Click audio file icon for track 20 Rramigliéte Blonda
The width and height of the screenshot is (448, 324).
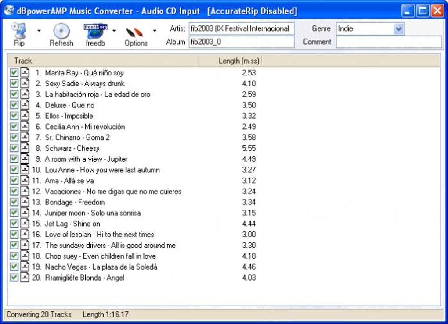tap(25, 277)
